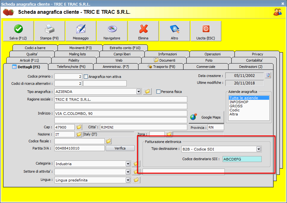Close the Scheda anagrafica cliente window
Viewport: 287px width, 203px height.
pyautogui.click(x=283, y=3)
